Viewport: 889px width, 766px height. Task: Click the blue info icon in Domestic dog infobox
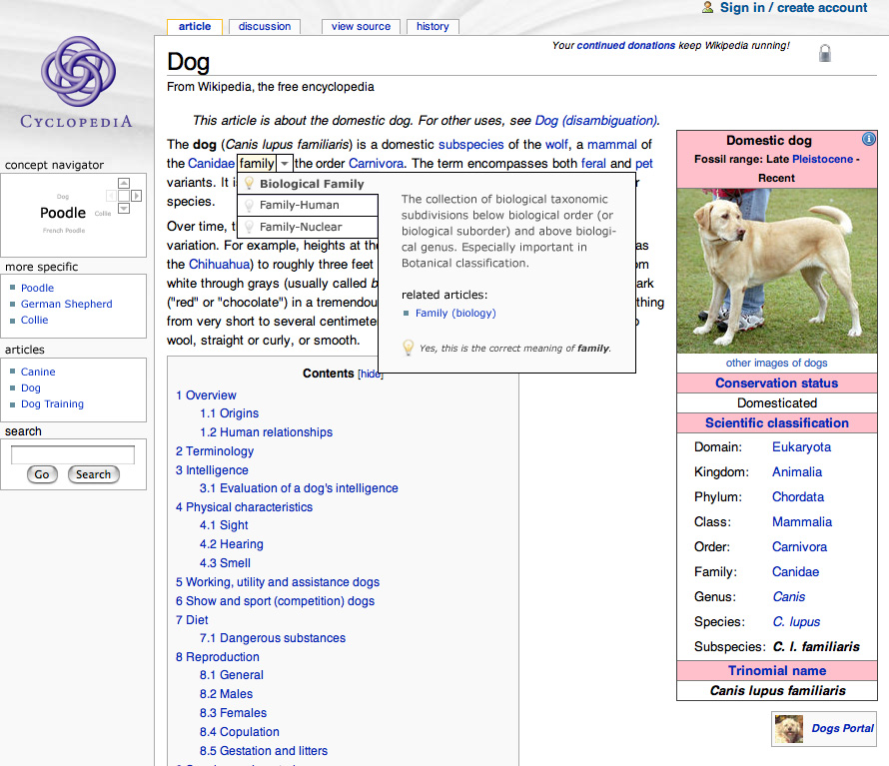(868, 139)
